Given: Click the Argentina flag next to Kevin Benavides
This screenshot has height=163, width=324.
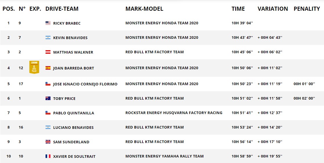Looking at the screenshot, I should 48,38.
